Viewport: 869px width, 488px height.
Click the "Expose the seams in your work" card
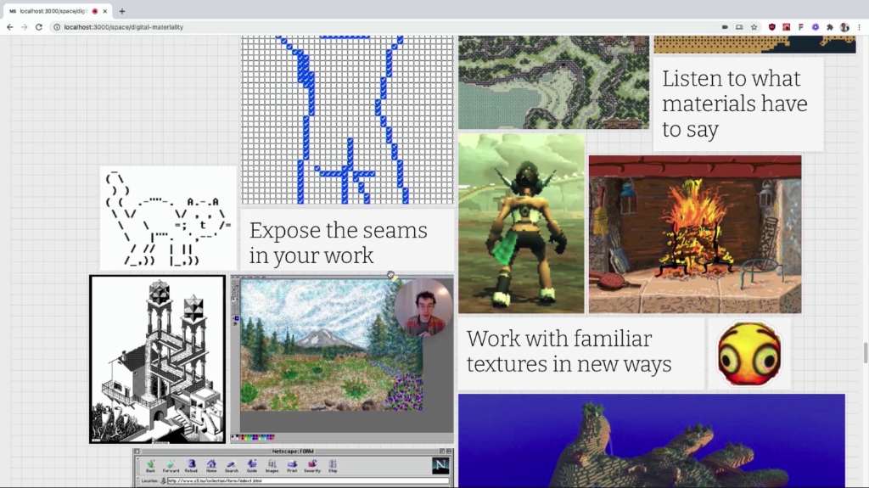[x=347, y=239]
